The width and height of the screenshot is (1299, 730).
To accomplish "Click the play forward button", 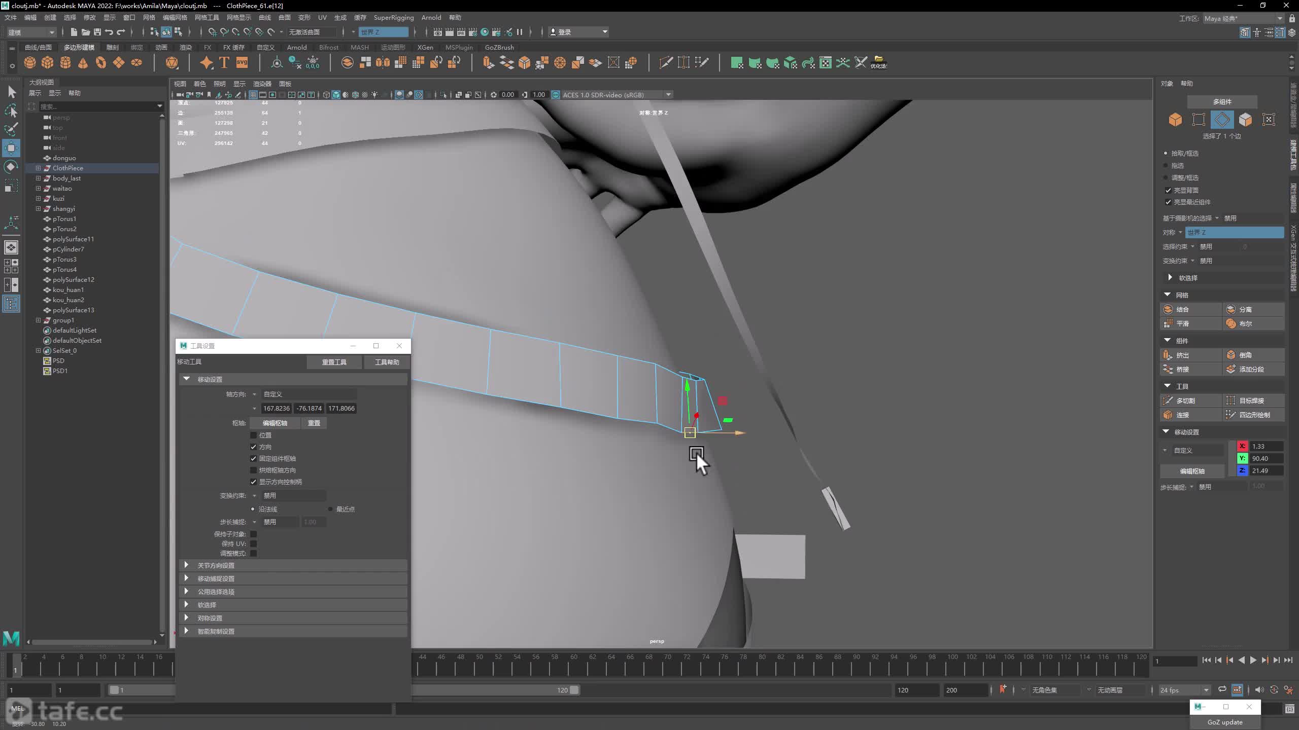I will pyautogui.click(x=1253, y=660).
